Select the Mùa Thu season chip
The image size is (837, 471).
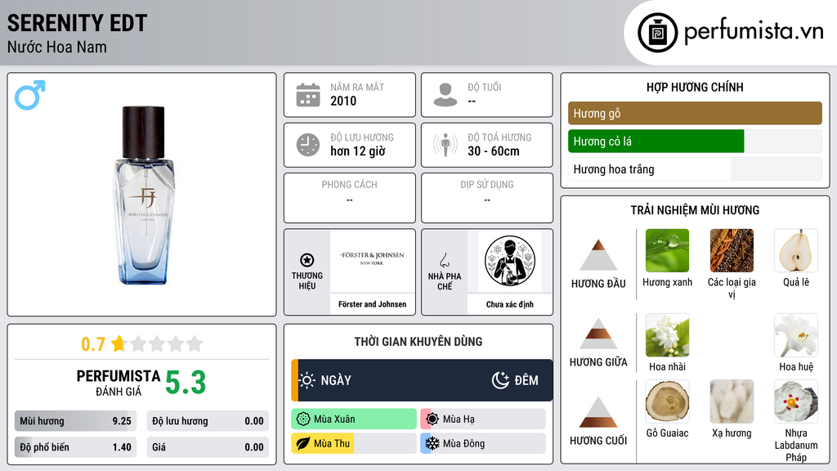pyautogui.click(x=354, y=443)
